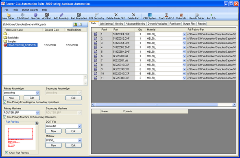Open the Tools menu
240x158 pixels.
click(15, 10)
